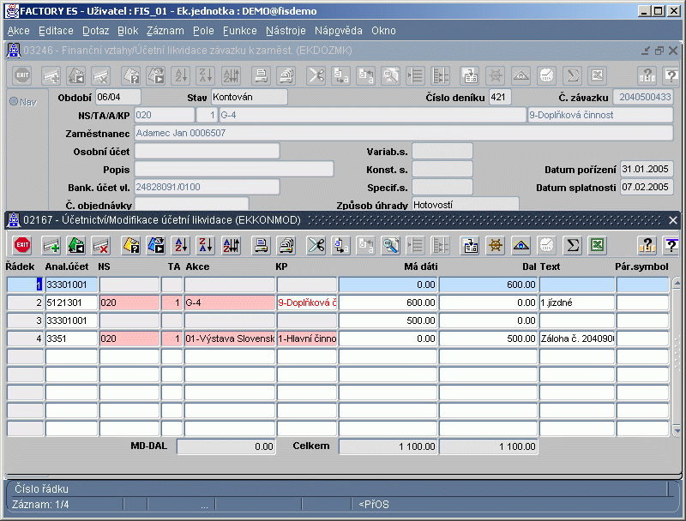The height and width of the screenshot is (521, 686).
Task: Click the grid scrollbar down arrow
Action: (x=677, y=430)
